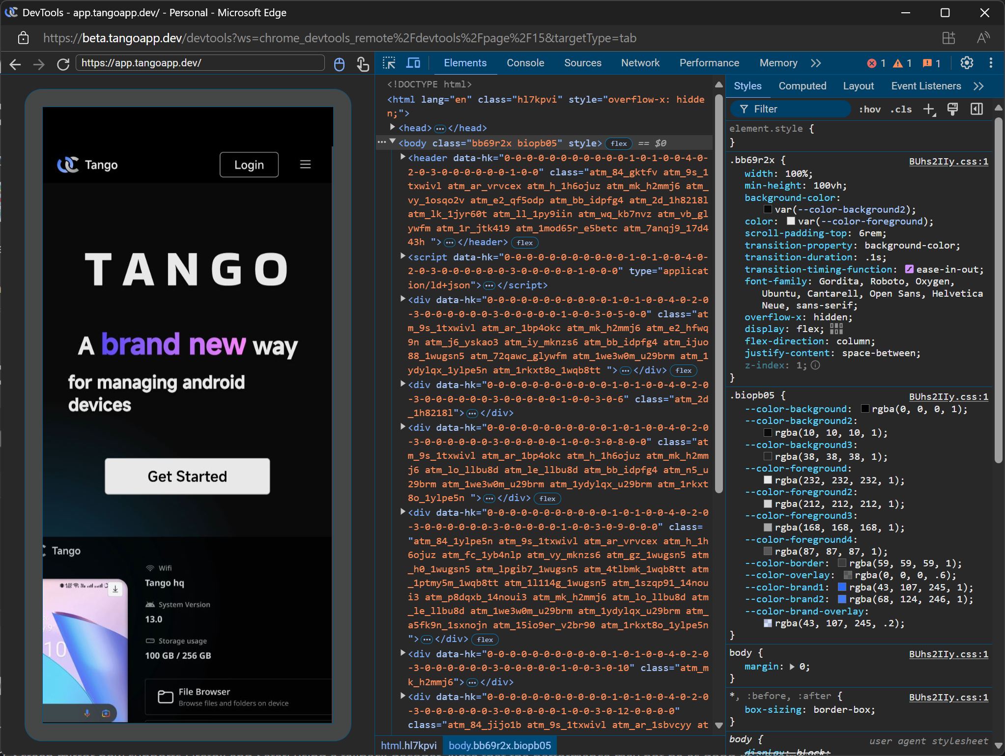Screen dimensions: 1005x756
Task: Expand the script ld+json node
Action: (x=402, y=256)
